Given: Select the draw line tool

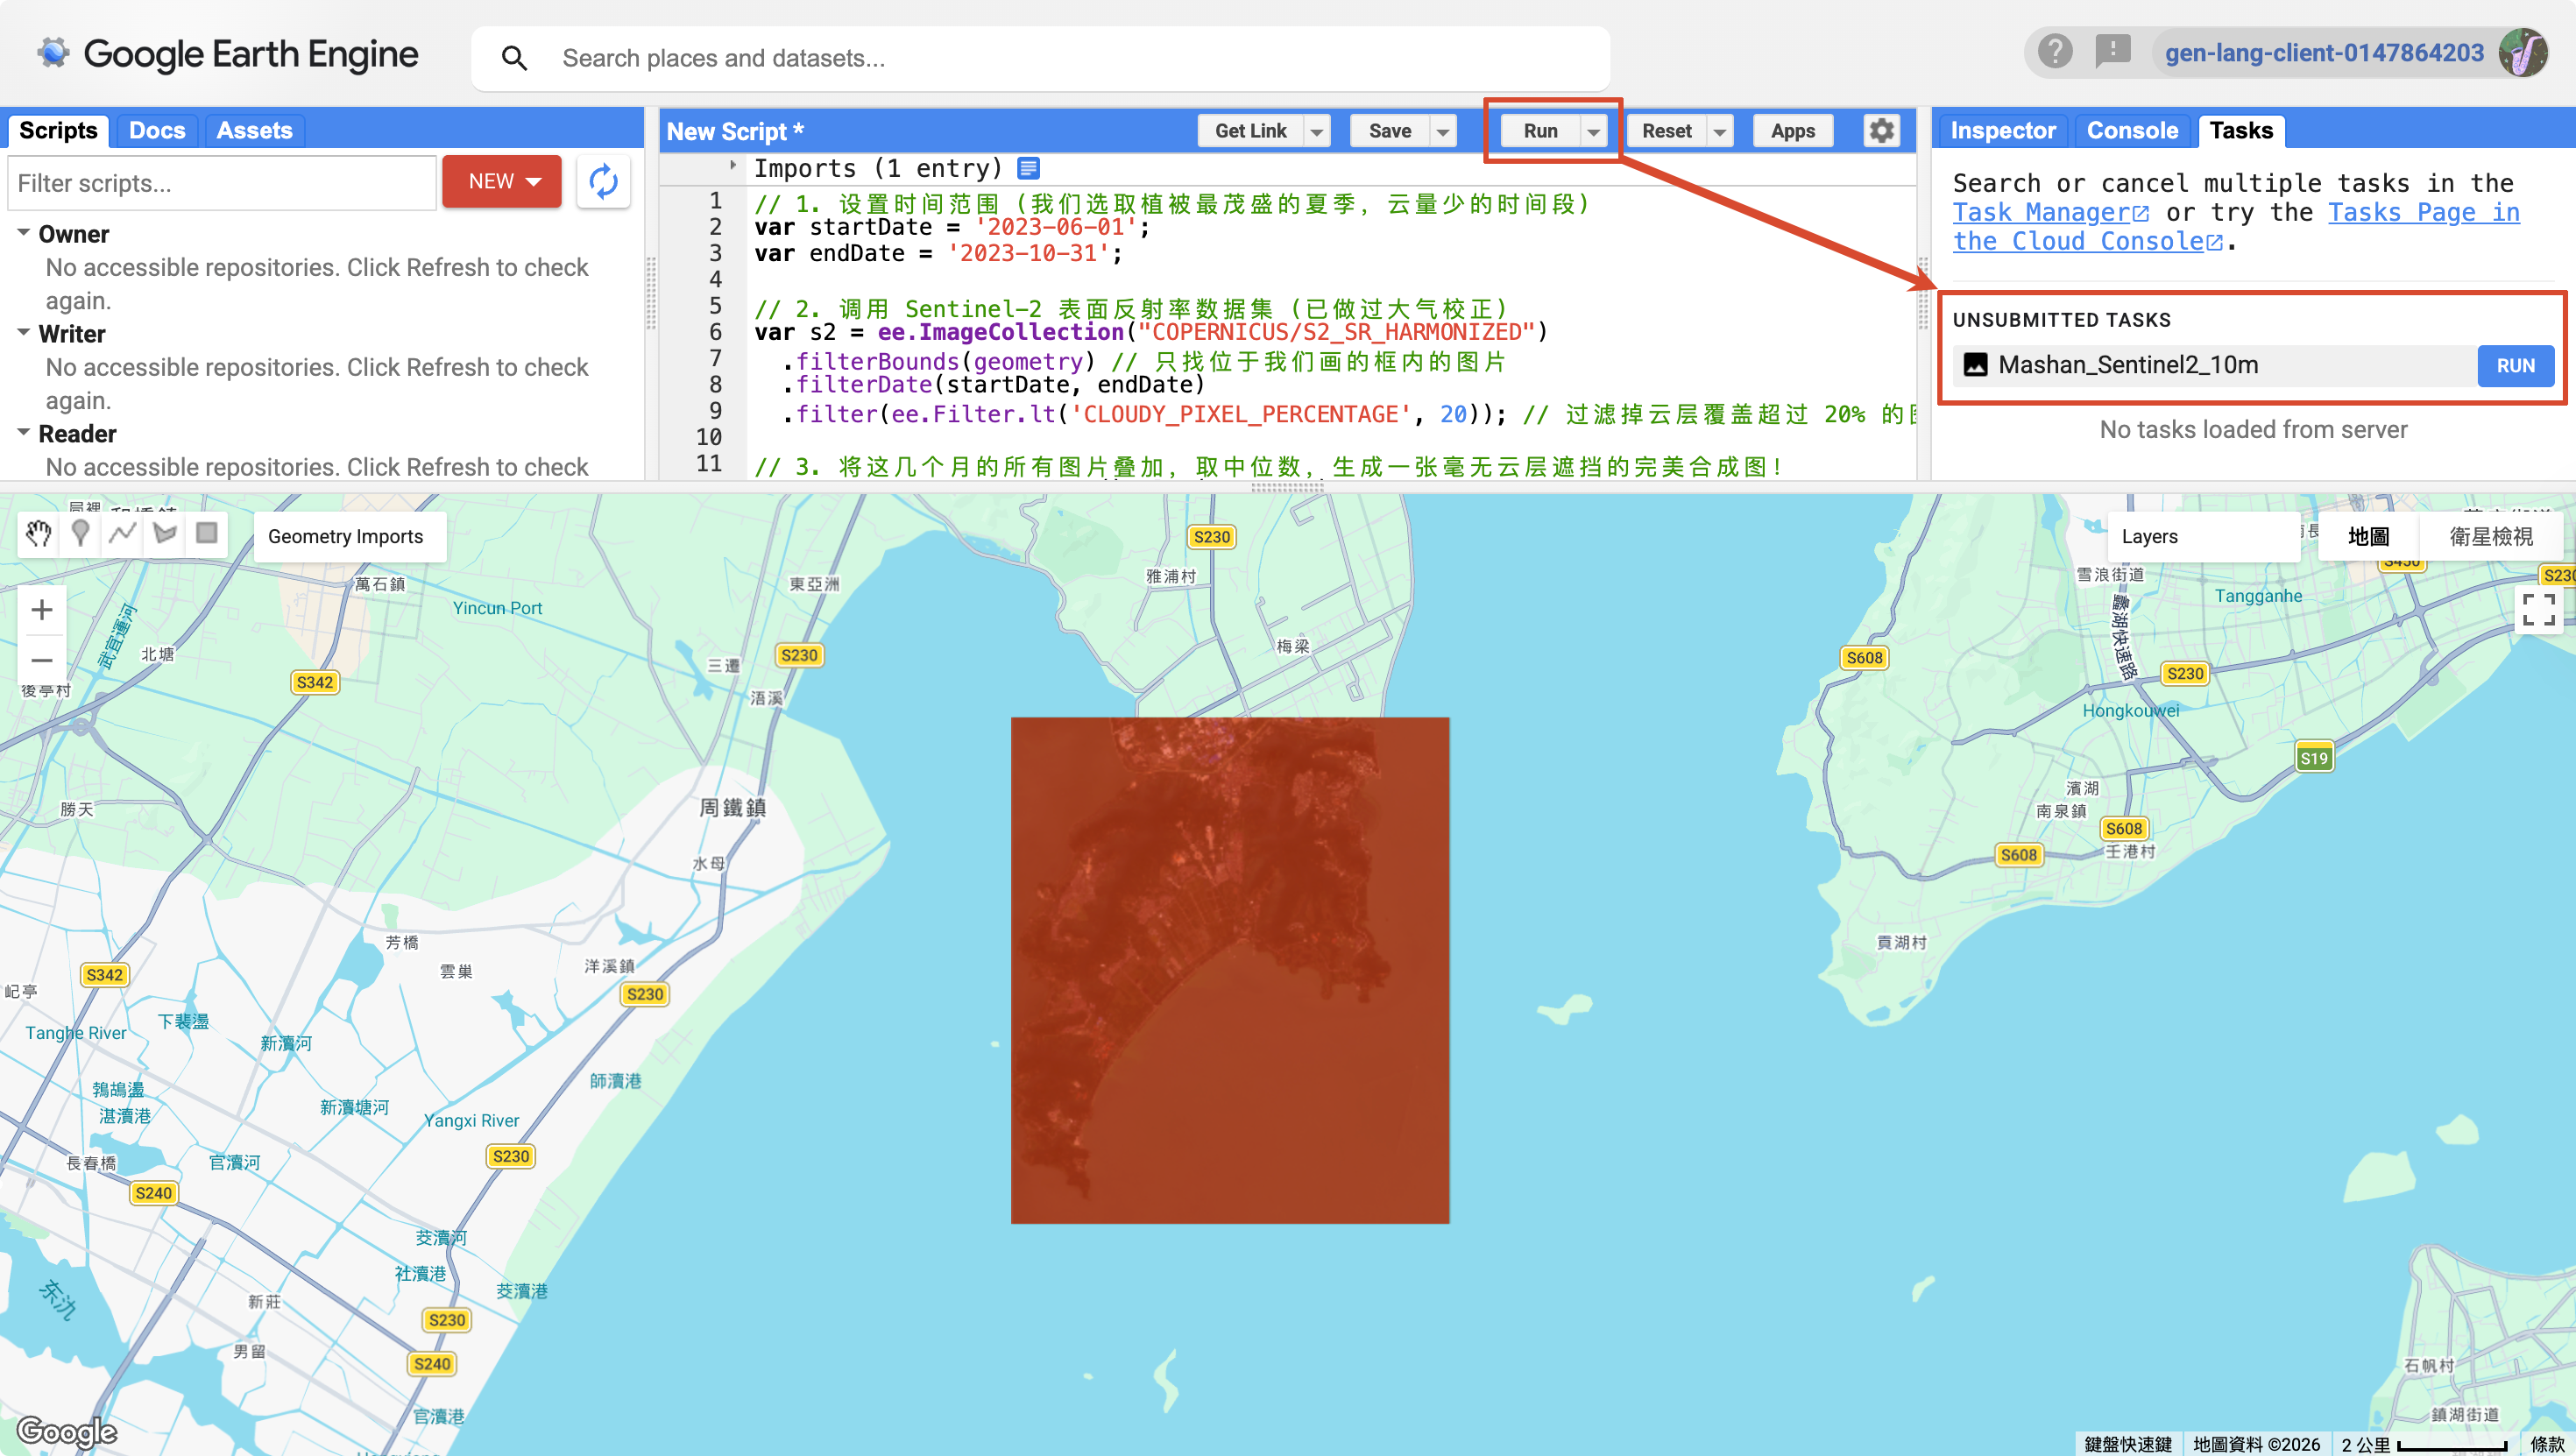Looking at the screenshot, I should click(123, 534).
